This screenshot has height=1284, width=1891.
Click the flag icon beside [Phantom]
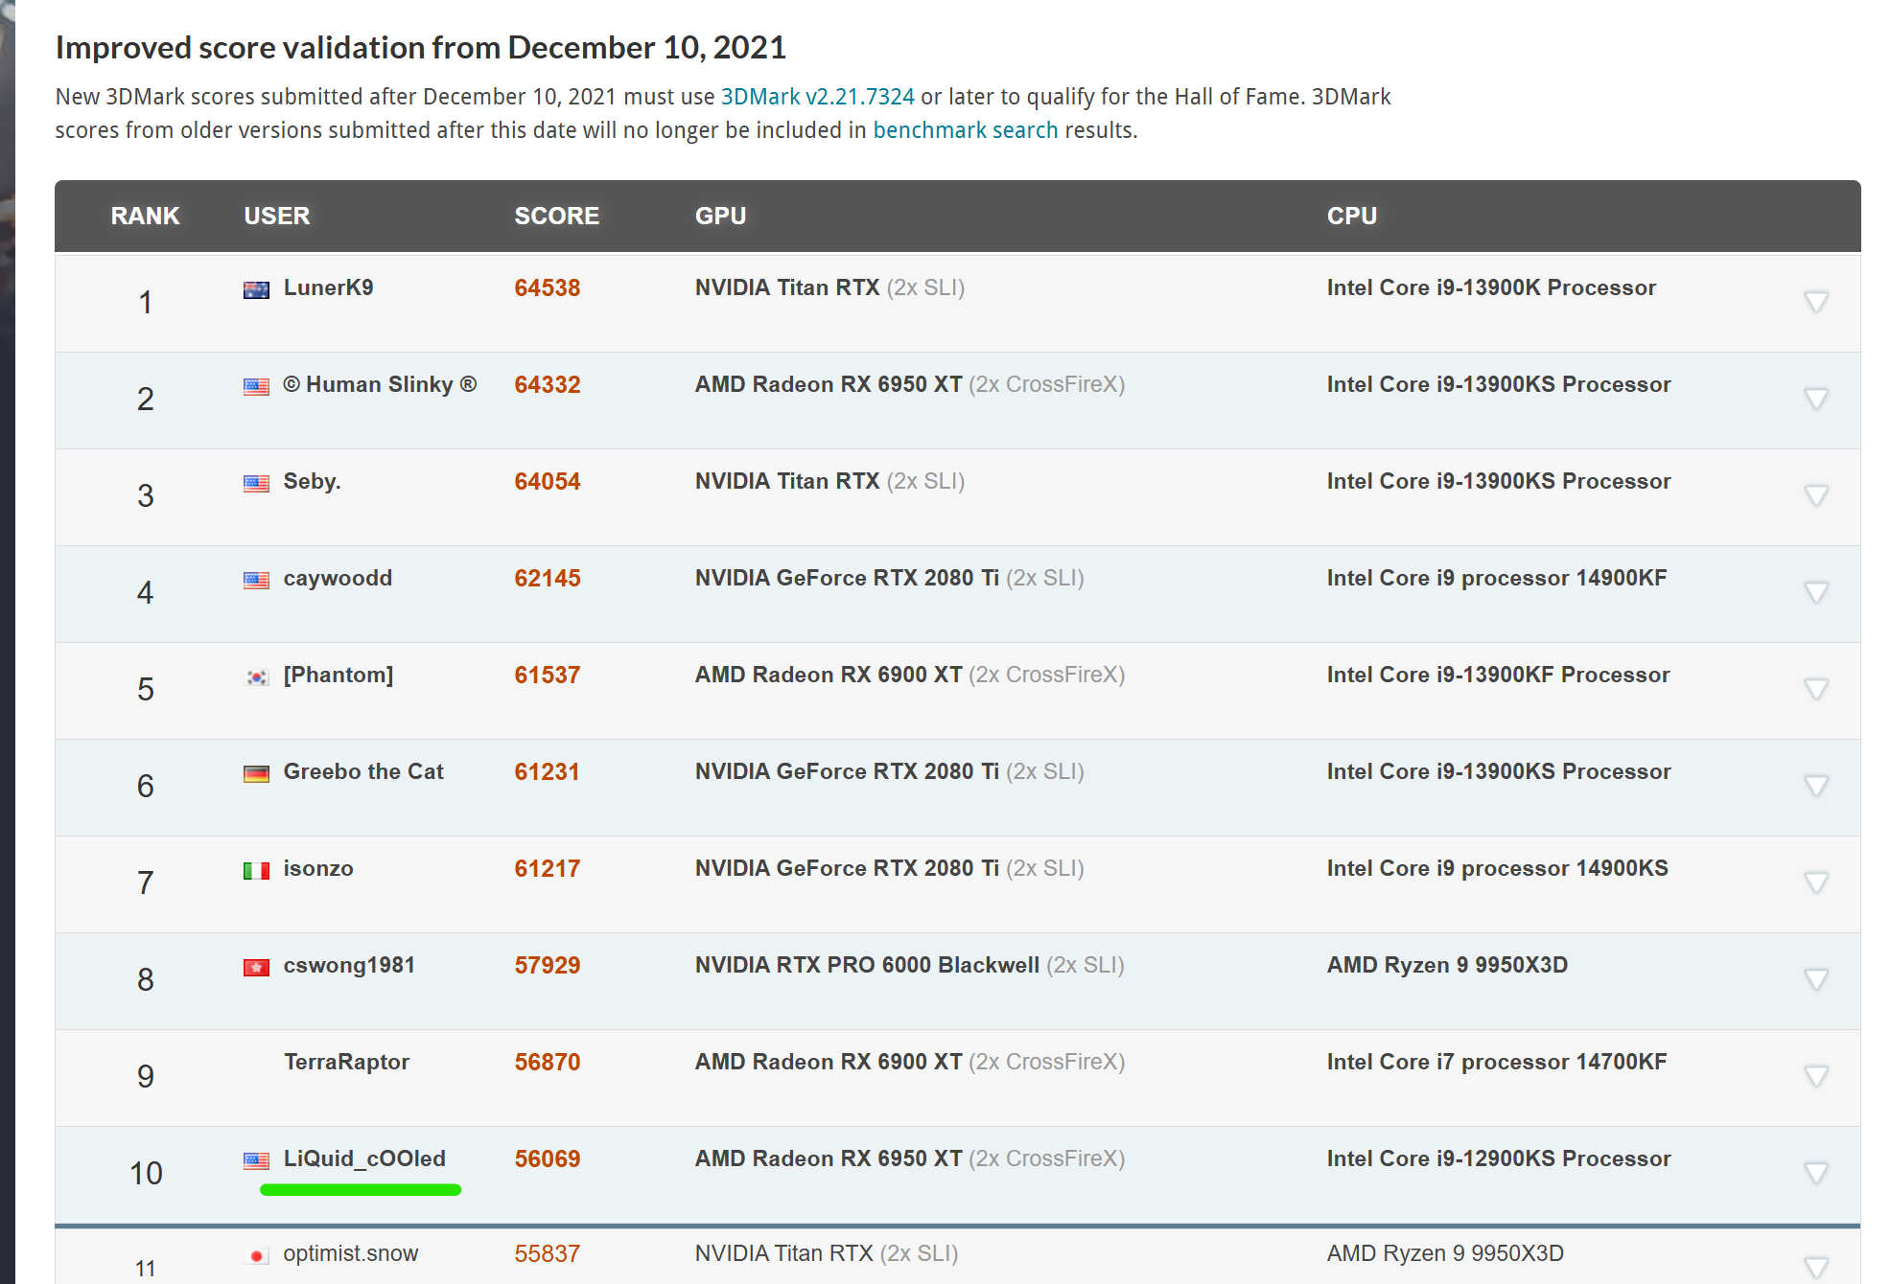(256, 677)
